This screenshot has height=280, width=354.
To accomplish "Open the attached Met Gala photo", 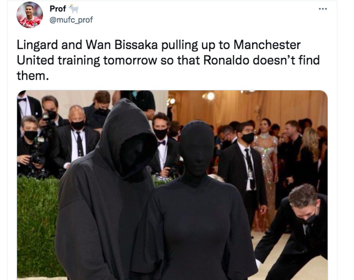I will click(x=172, y=185).
